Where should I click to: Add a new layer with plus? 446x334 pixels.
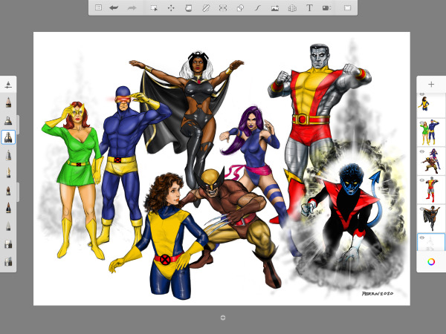pos(431,85)
